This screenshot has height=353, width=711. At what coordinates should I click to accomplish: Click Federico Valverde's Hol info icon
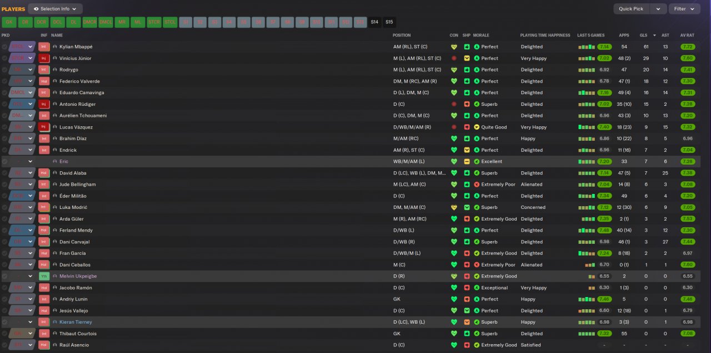pyautogui.click(x=44, y=81)
